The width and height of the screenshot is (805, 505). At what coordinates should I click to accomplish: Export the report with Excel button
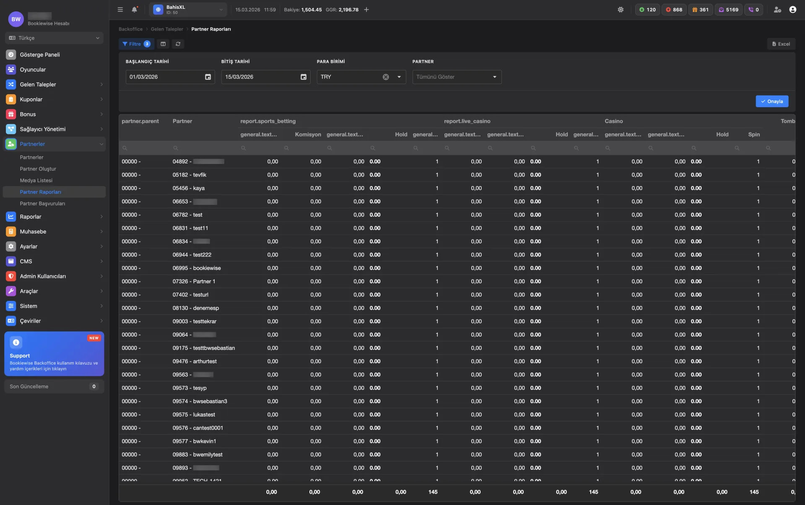781,44
